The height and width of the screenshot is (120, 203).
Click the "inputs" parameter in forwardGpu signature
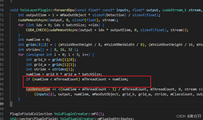coord(122,10)
